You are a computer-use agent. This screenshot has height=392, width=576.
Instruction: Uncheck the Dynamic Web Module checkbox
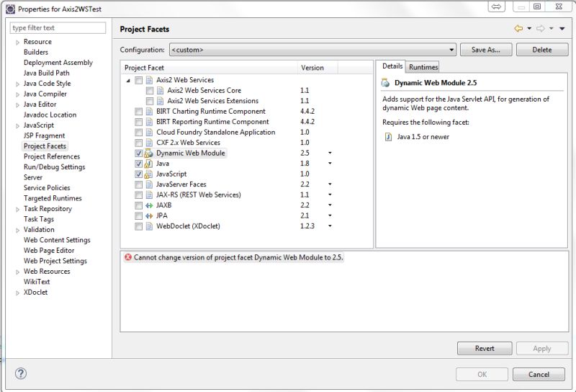pos(138,153)
